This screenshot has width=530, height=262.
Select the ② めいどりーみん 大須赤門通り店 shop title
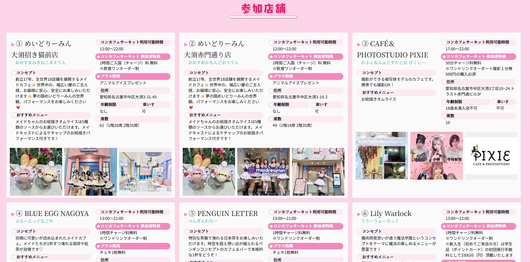click(215, 49)
